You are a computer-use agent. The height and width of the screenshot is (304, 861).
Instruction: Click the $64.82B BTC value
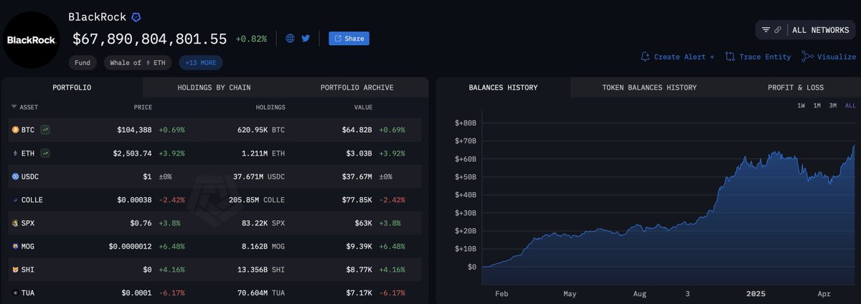pos(357,130)
